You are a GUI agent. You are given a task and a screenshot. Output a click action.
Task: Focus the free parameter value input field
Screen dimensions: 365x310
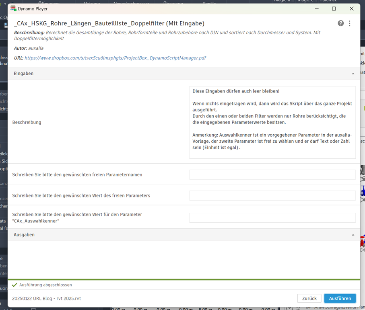click(x=272, y=195)
